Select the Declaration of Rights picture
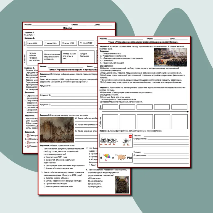Viewport: 213px width, 213px height. point(122,185)
